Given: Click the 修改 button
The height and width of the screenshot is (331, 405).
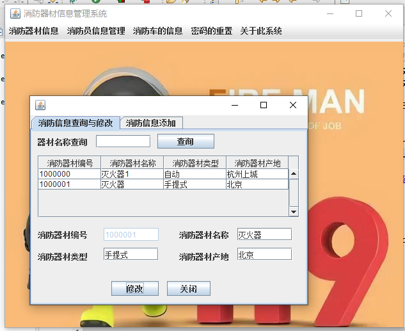Looking at the screenshot, I should (135, 288).
